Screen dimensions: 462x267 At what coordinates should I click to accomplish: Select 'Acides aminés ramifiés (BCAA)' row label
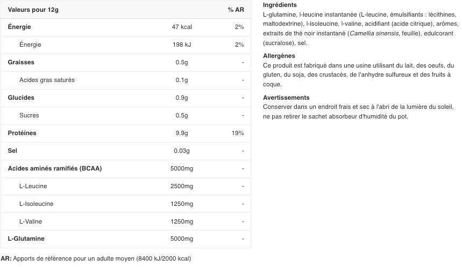point(55,168)
